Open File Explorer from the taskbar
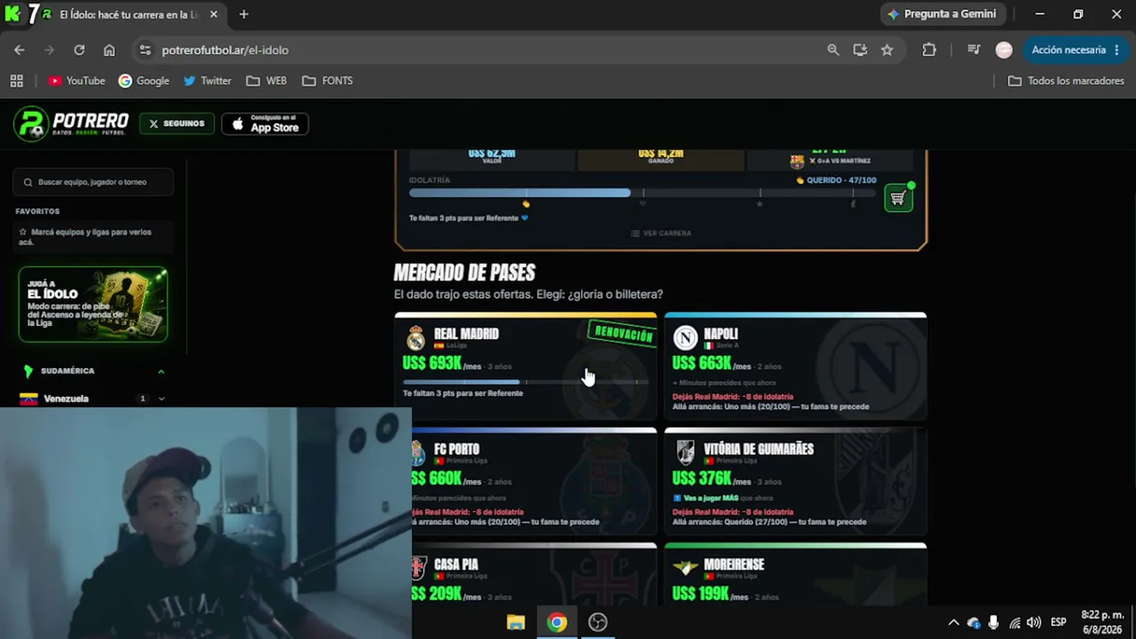This screenshot has height=639, width=1136. (516, 622)
